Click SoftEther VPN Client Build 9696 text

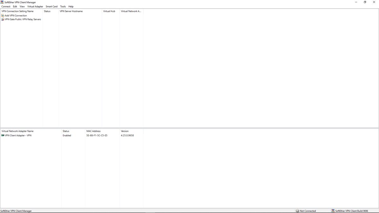click(352, 211)
